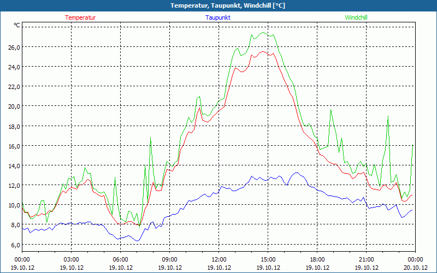Click the °C unit label

(x=17, y=25)
